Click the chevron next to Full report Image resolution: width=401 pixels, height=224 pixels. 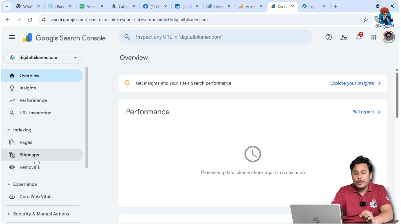point(379,112)
